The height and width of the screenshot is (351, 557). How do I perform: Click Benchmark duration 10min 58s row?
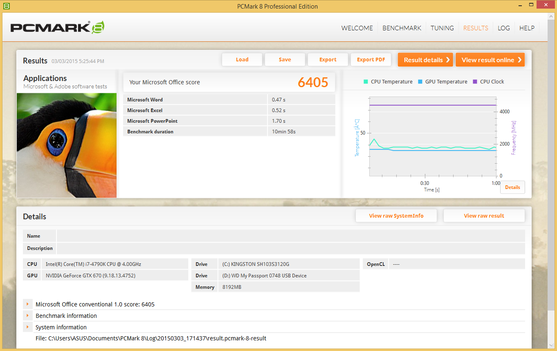pos(229,131)
